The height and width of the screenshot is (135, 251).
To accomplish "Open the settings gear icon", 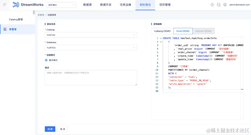I will coord(225,5).
